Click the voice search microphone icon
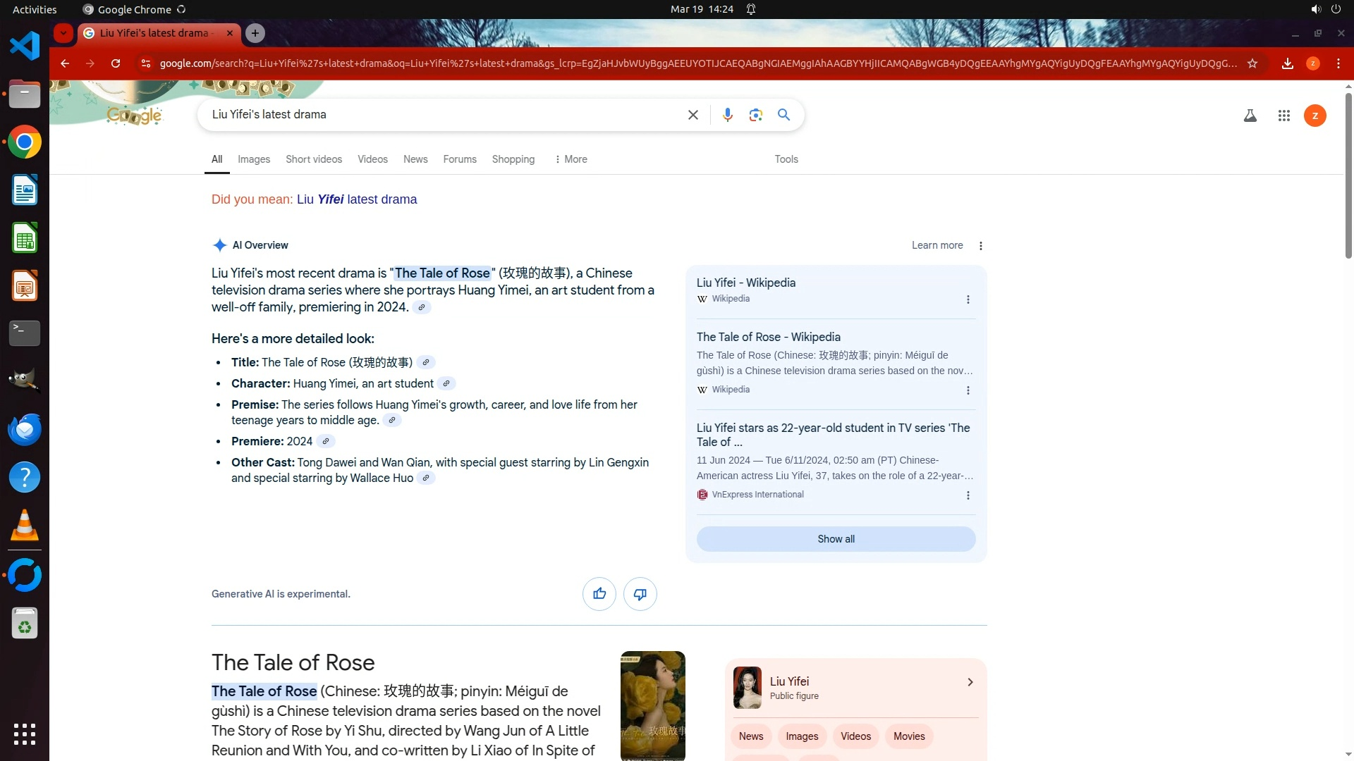The height and width of the screenshot is (761, 1354). 727,115
